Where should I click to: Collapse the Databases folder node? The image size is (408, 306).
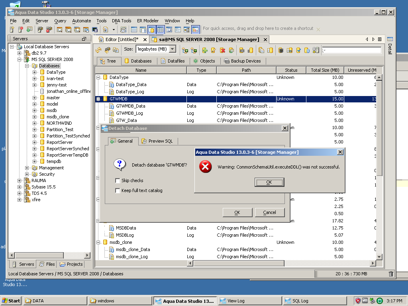pos(27,66)
